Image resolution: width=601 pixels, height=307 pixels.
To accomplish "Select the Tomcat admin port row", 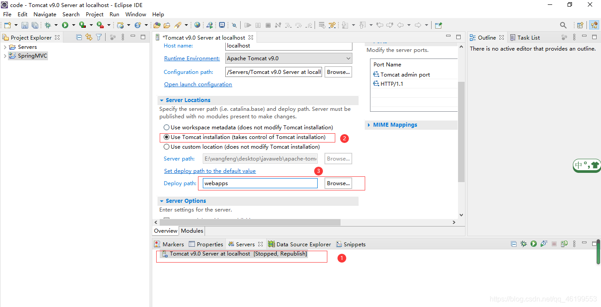I will [414, 74].
